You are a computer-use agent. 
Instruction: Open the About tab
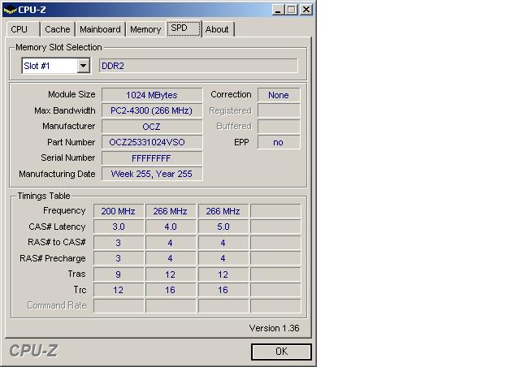pyautogui.click(x=218, y=29)
